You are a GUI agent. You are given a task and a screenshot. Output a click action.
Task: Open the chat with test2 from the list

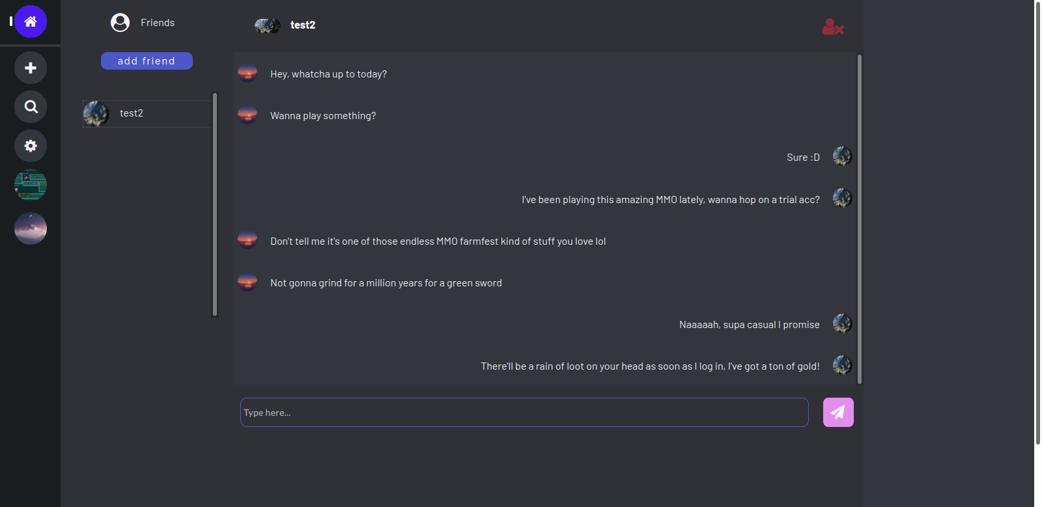(146, 113)
